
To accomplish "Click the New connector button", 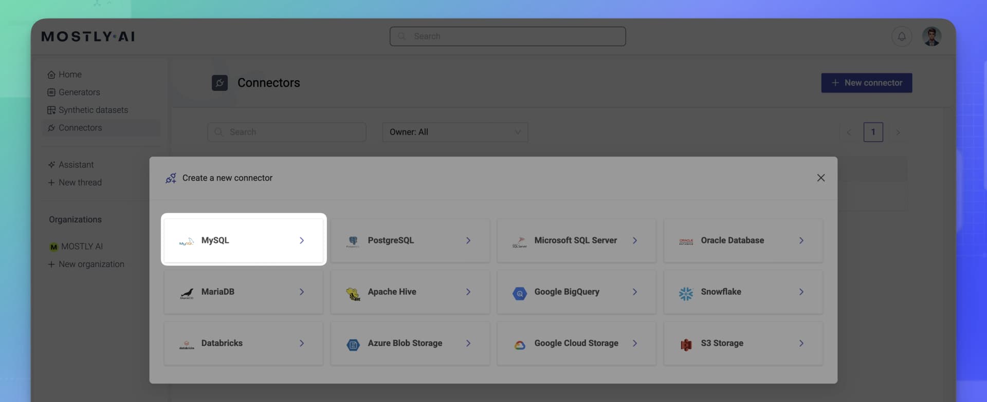I will 867,83.
